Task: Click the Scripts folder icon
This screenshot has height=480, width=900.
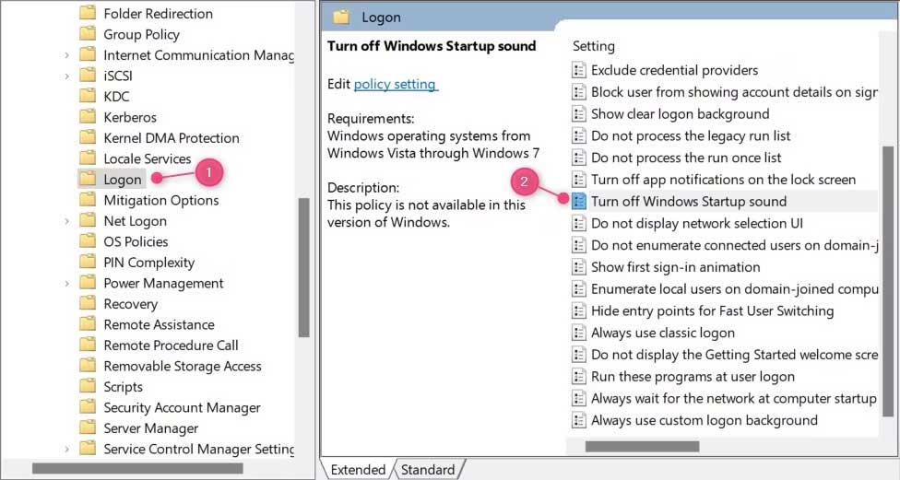Action: [x=88, y=387]
